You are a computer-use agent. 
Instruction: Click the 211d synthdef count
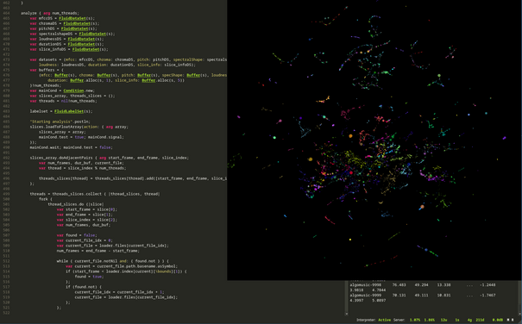pos(480,320)
